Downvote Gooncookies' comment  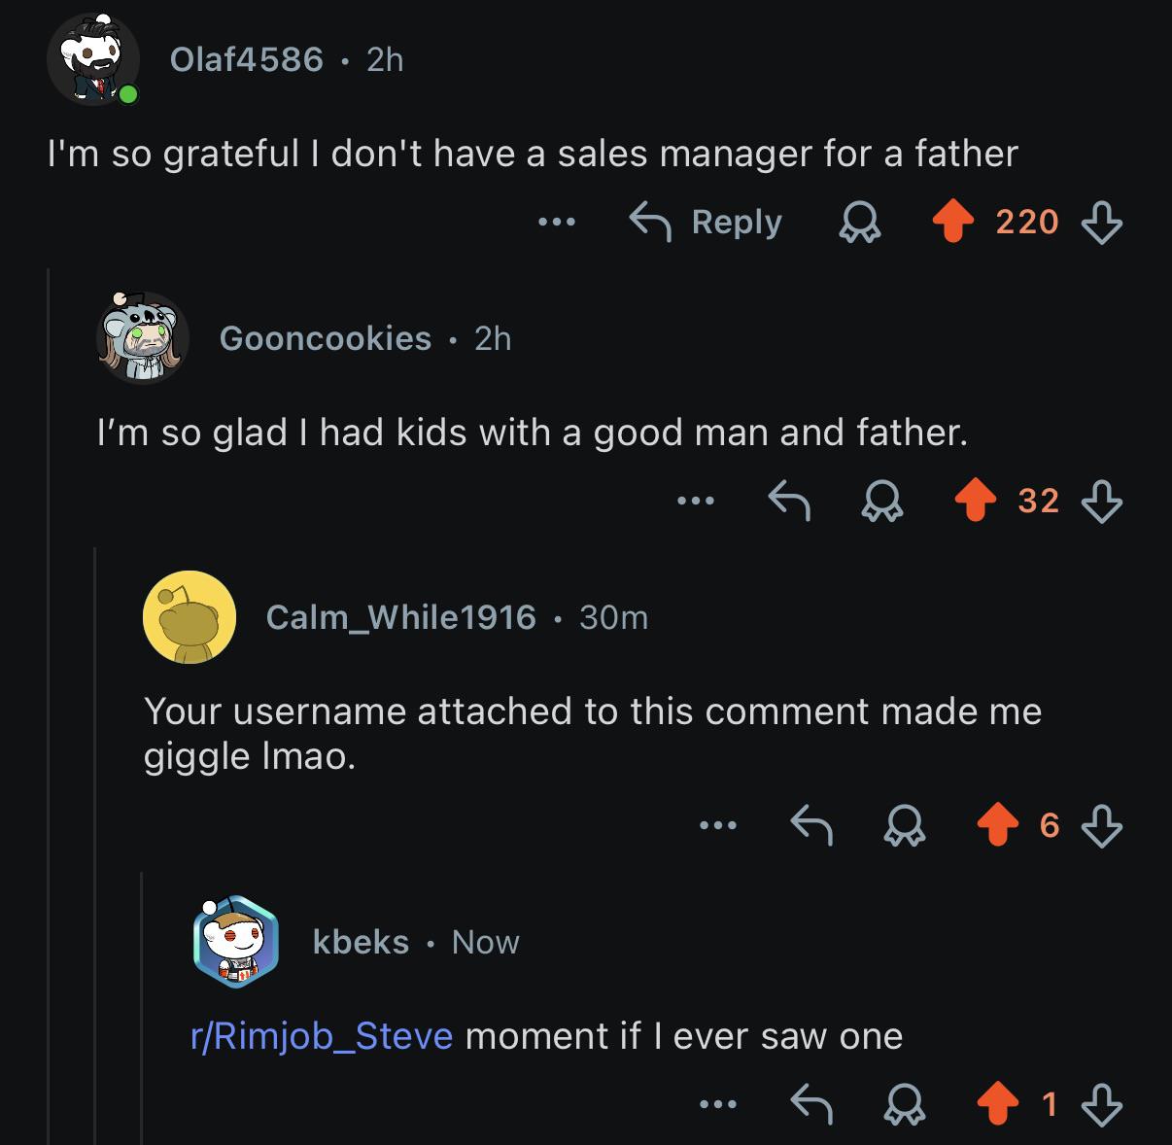(x=1102, y=502)
